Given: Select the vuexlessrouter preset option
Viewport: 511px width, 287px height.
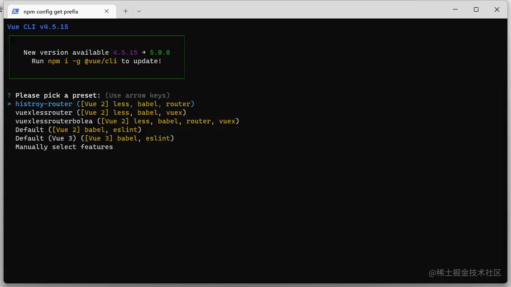Looking at the screenshot, I should (100, 113).
